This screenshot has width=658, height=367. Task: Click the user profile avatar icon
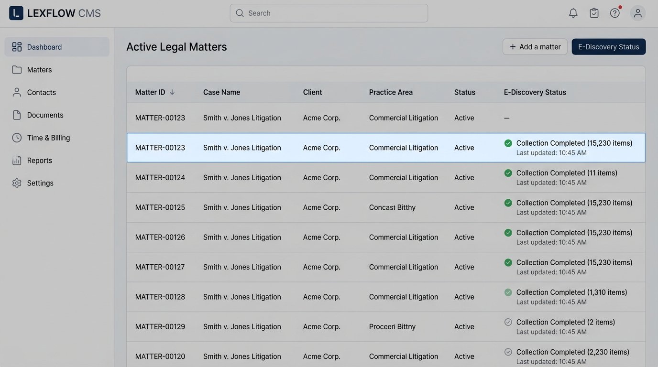point(638,13)
